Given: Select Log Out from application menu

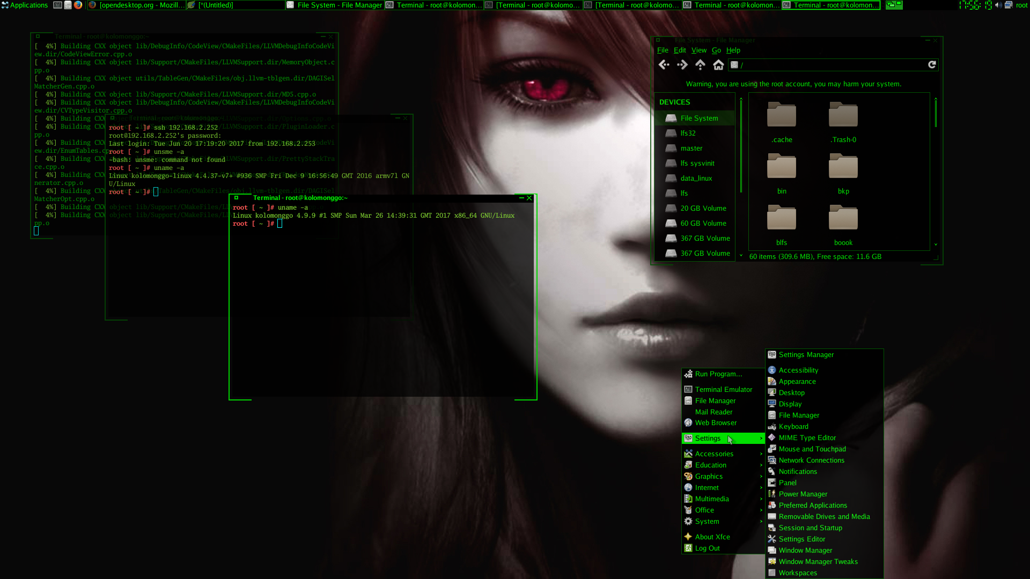Looking at the screenshot, I should click(x=708, y=548).
